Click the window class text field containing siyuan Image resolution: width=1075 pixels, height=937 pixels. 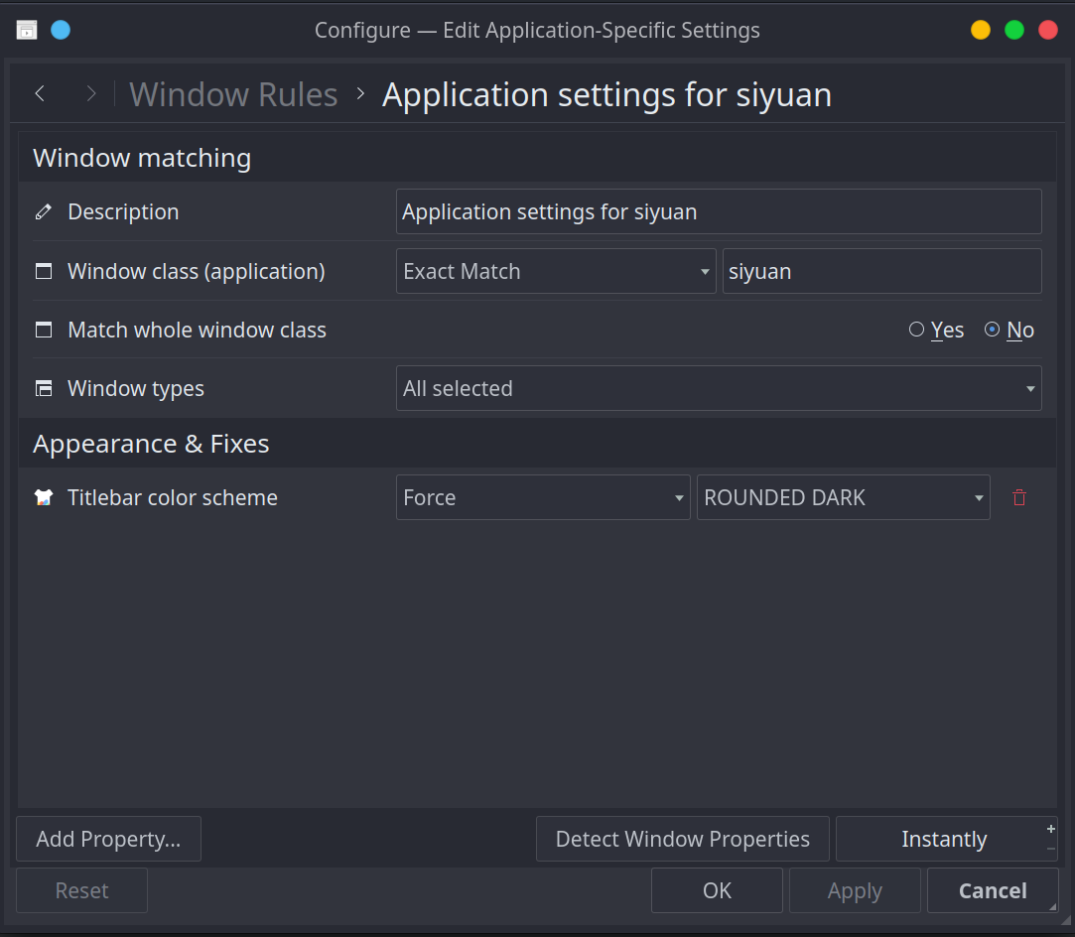(x=881, y=272)
